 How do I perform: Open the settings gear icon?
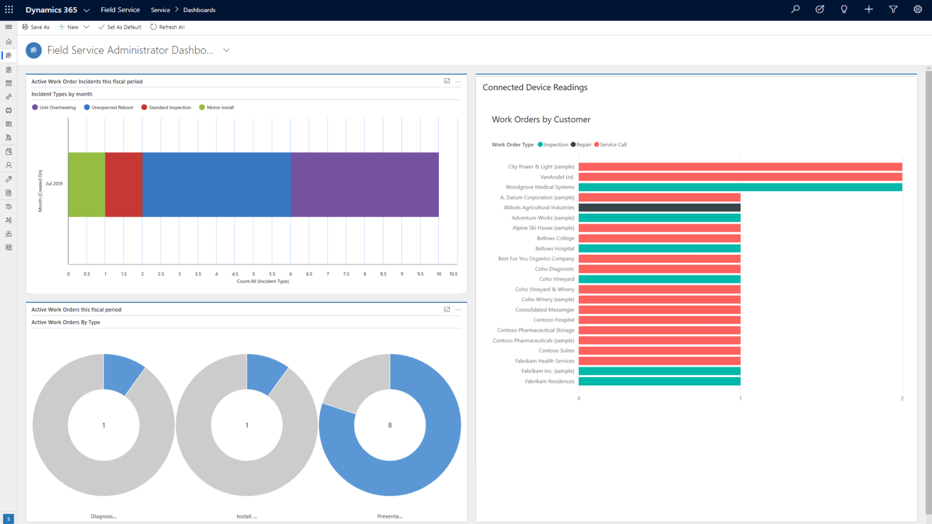click(x=917, y=9)
